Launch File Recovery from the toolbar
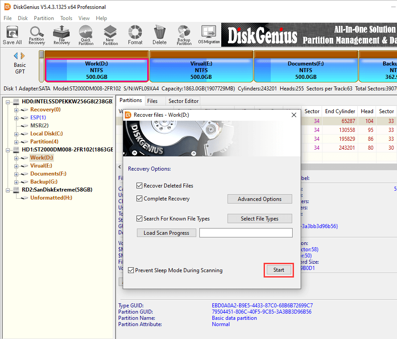This screenshot has width=397, height=339. tap(61, 35)
